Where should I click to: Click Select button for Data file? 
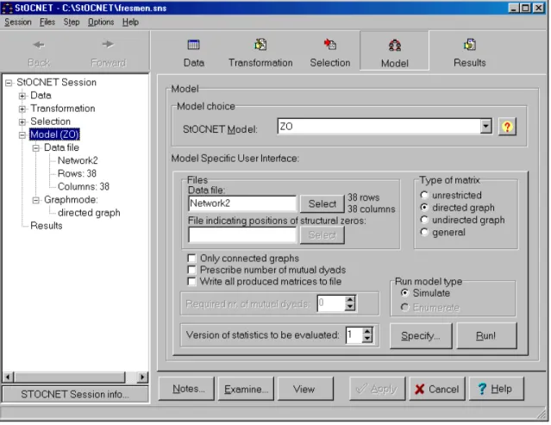[x=322, y=203]
